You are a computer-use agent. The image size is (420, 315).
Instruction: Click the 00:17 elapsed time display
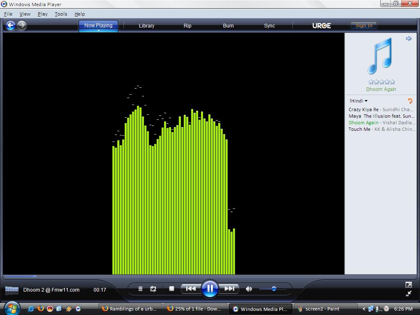pyautogui.click(x=100, y=290)
